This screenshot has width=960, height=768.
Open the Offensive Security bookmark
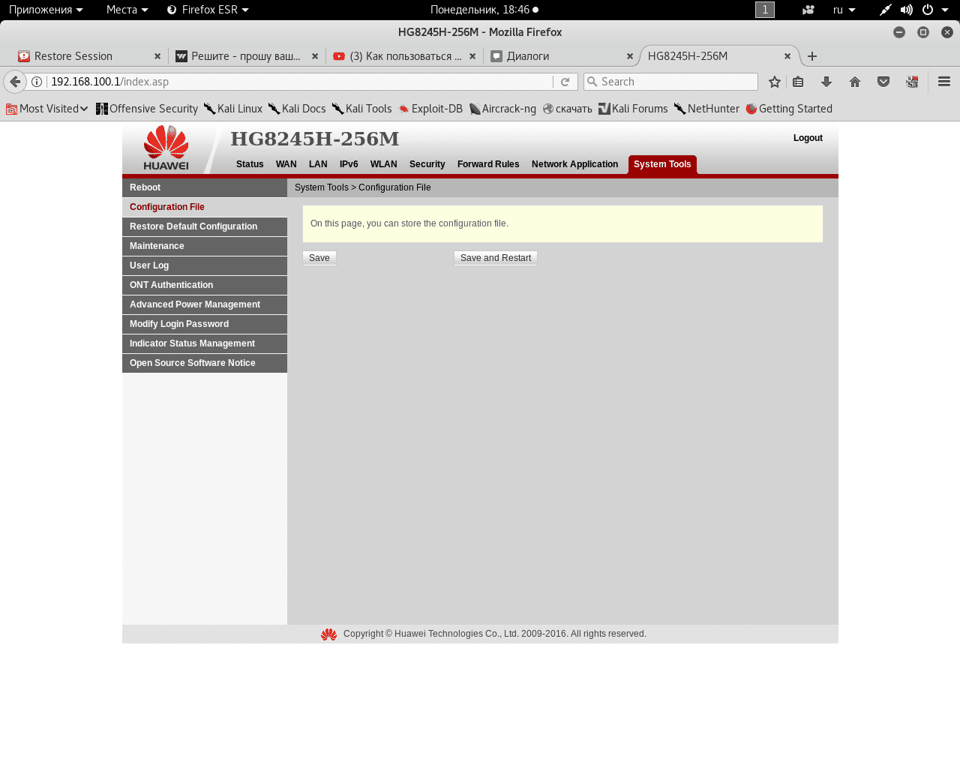click(x=147, y=109)
